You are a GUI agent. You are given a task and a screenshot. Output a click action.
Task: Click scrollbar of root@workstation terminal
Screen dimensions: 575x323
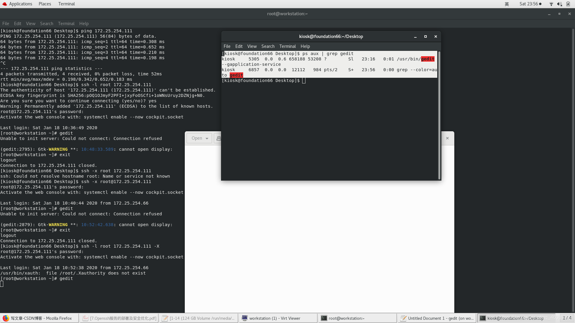[573, 170]
